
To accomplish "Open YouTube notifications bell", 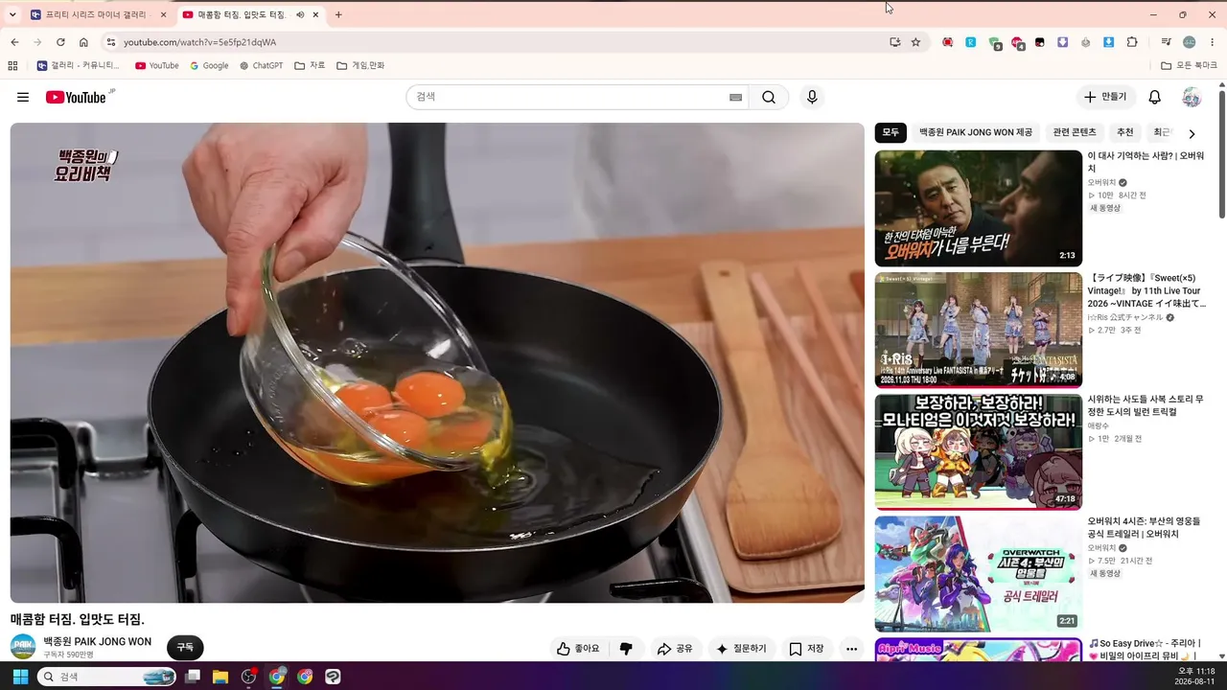I will pyautogui.click(x=1155, y=97).
